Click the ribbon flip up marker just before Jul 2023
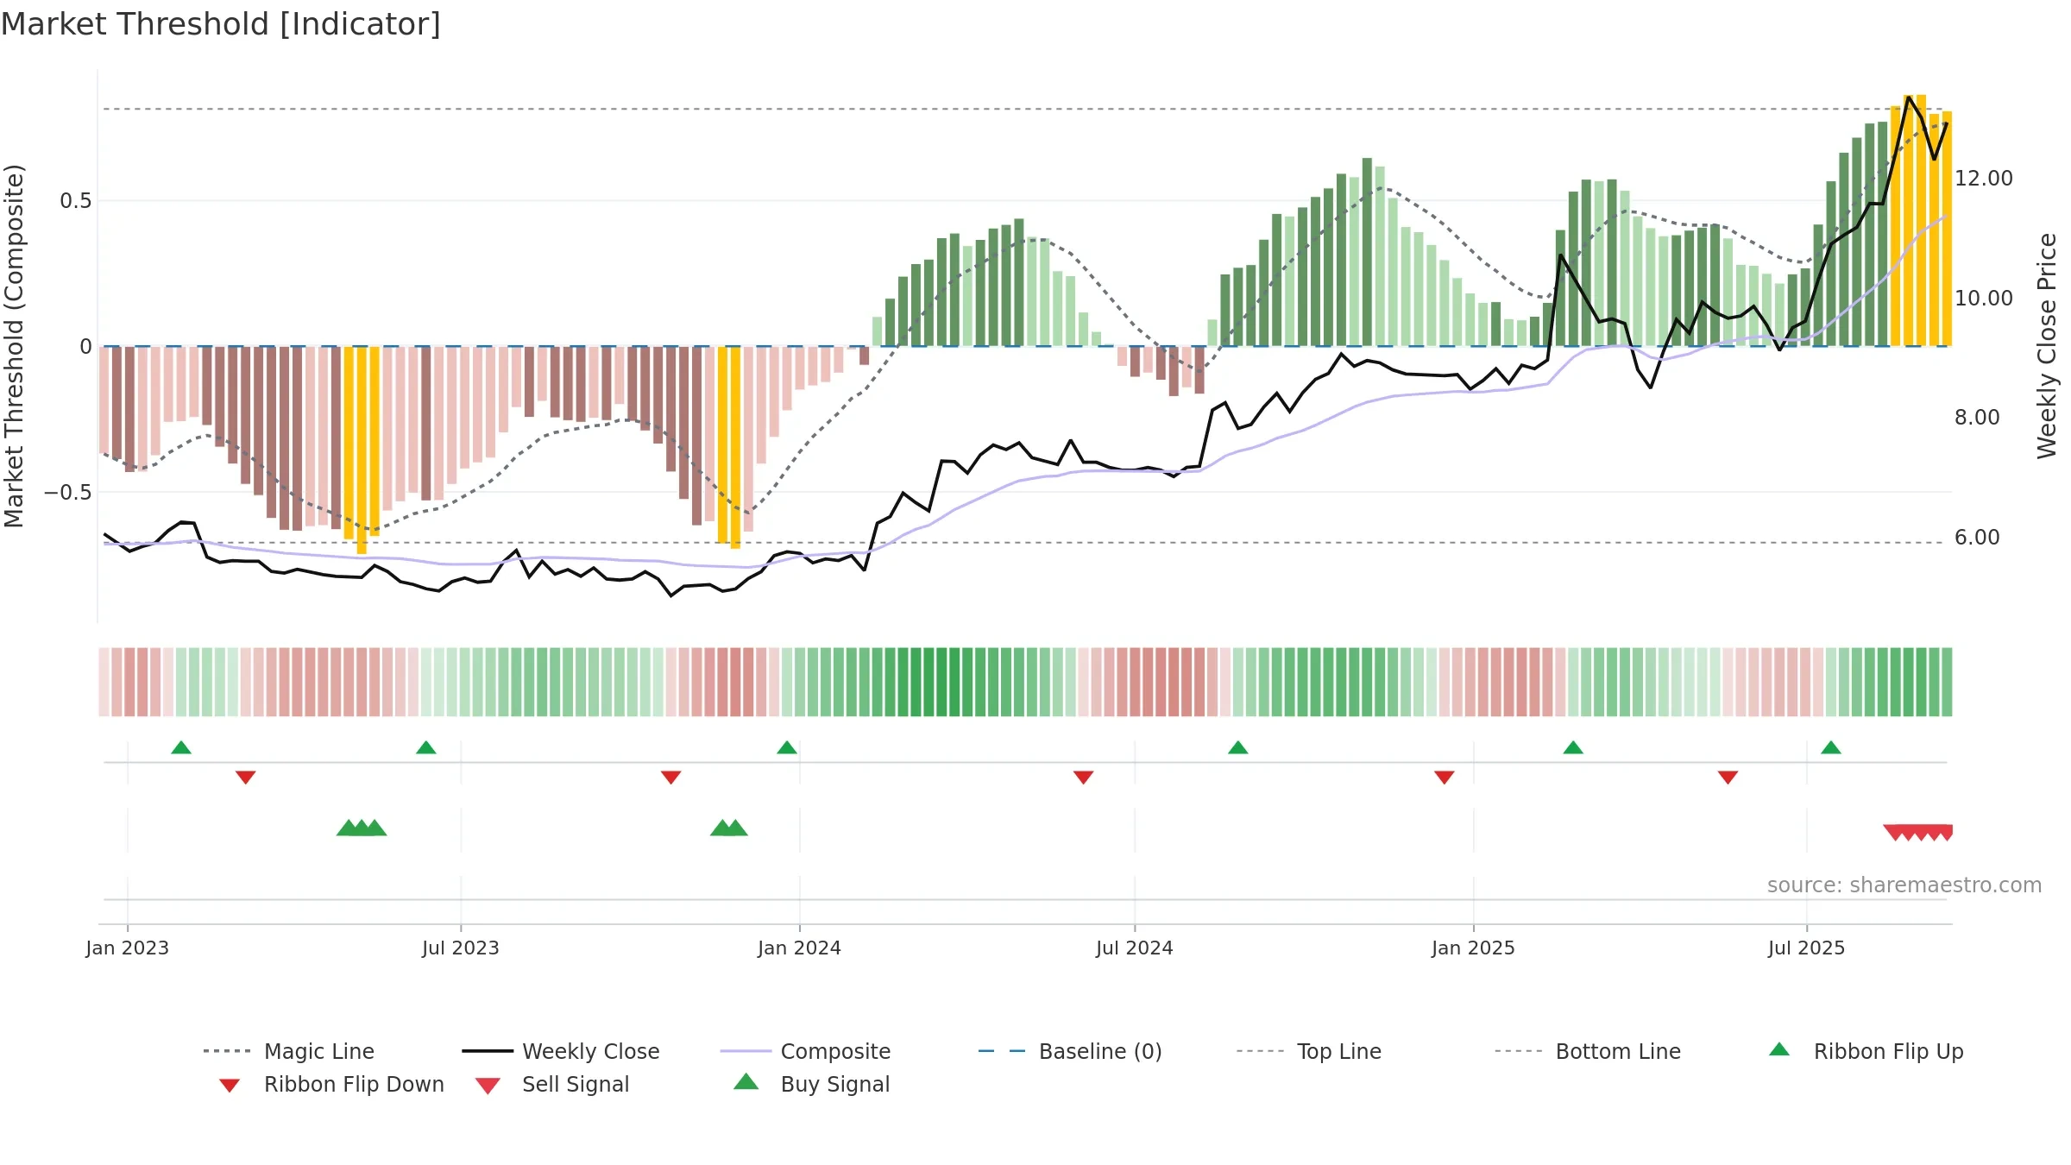Viewport: 2071px width, 1165px height. pyautogui.click(x=426, y=747)
